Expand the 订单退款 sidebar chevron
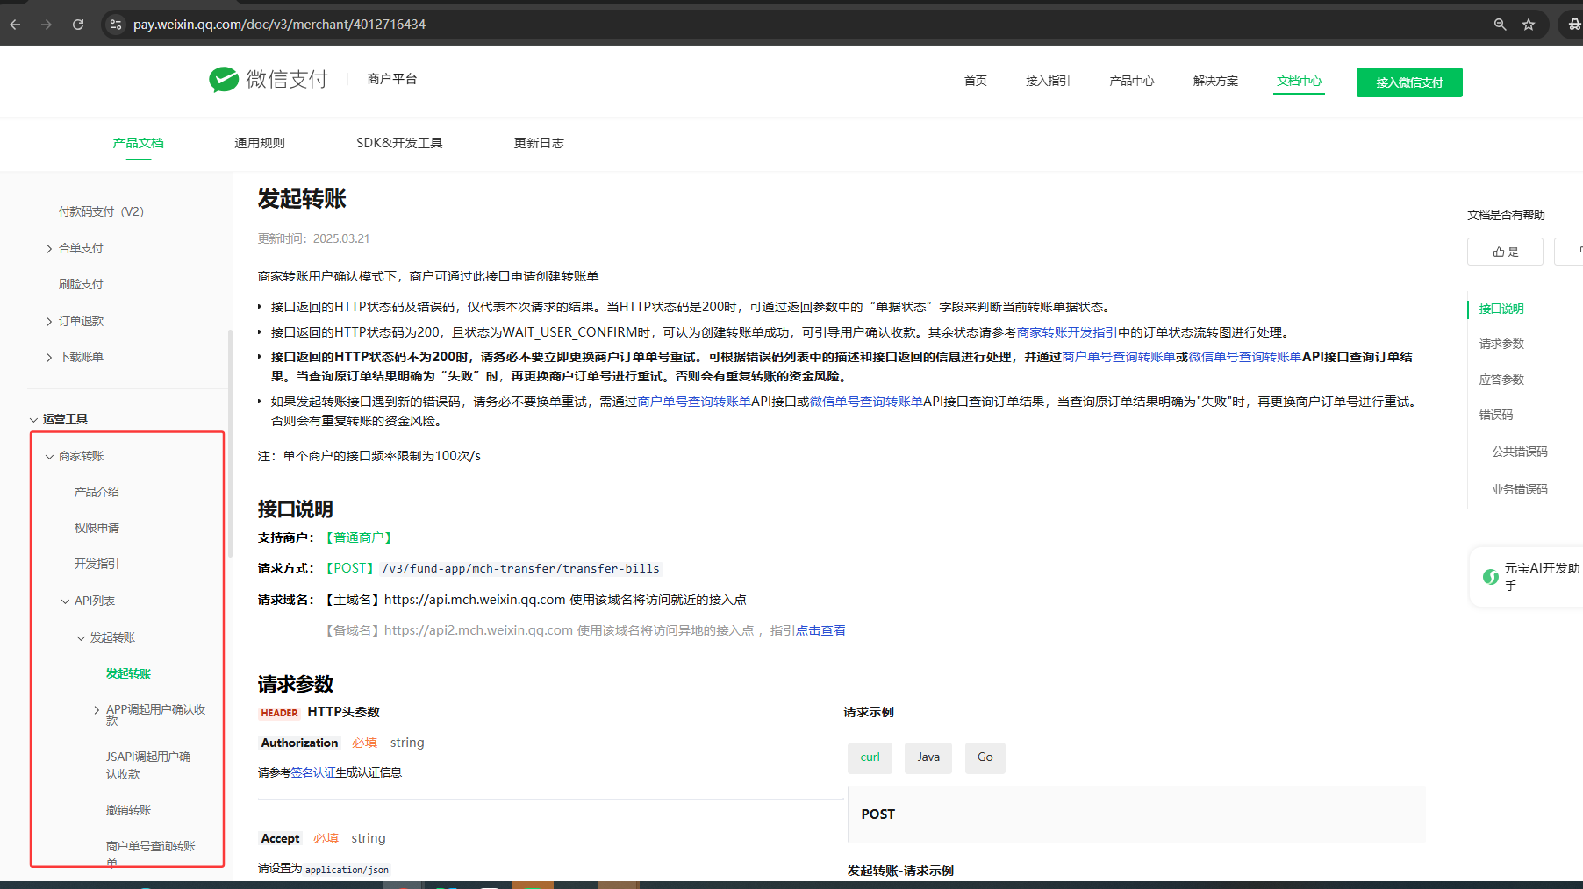Viewport: 1583px width, 889px height. point(49,322)
